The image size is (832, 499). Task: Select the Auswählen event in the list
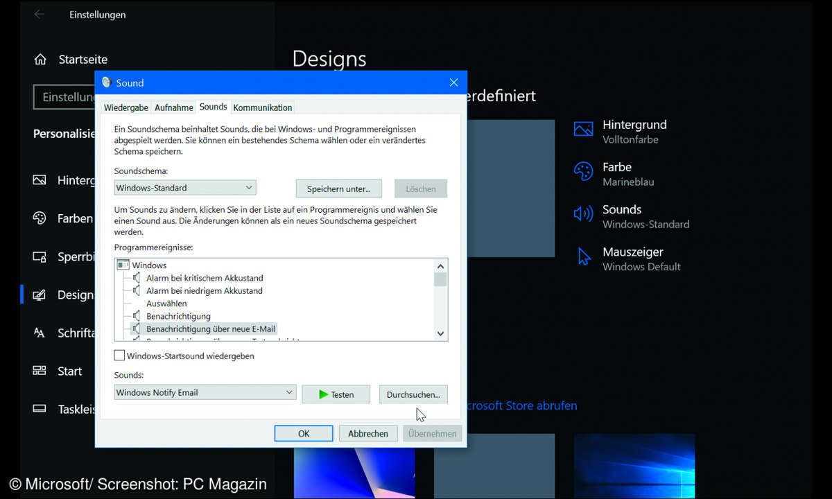(x=166, y=304)
